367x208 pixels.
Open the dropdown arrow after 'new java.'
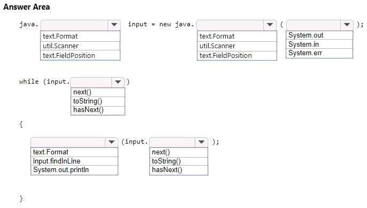click(x=270, y=25)
